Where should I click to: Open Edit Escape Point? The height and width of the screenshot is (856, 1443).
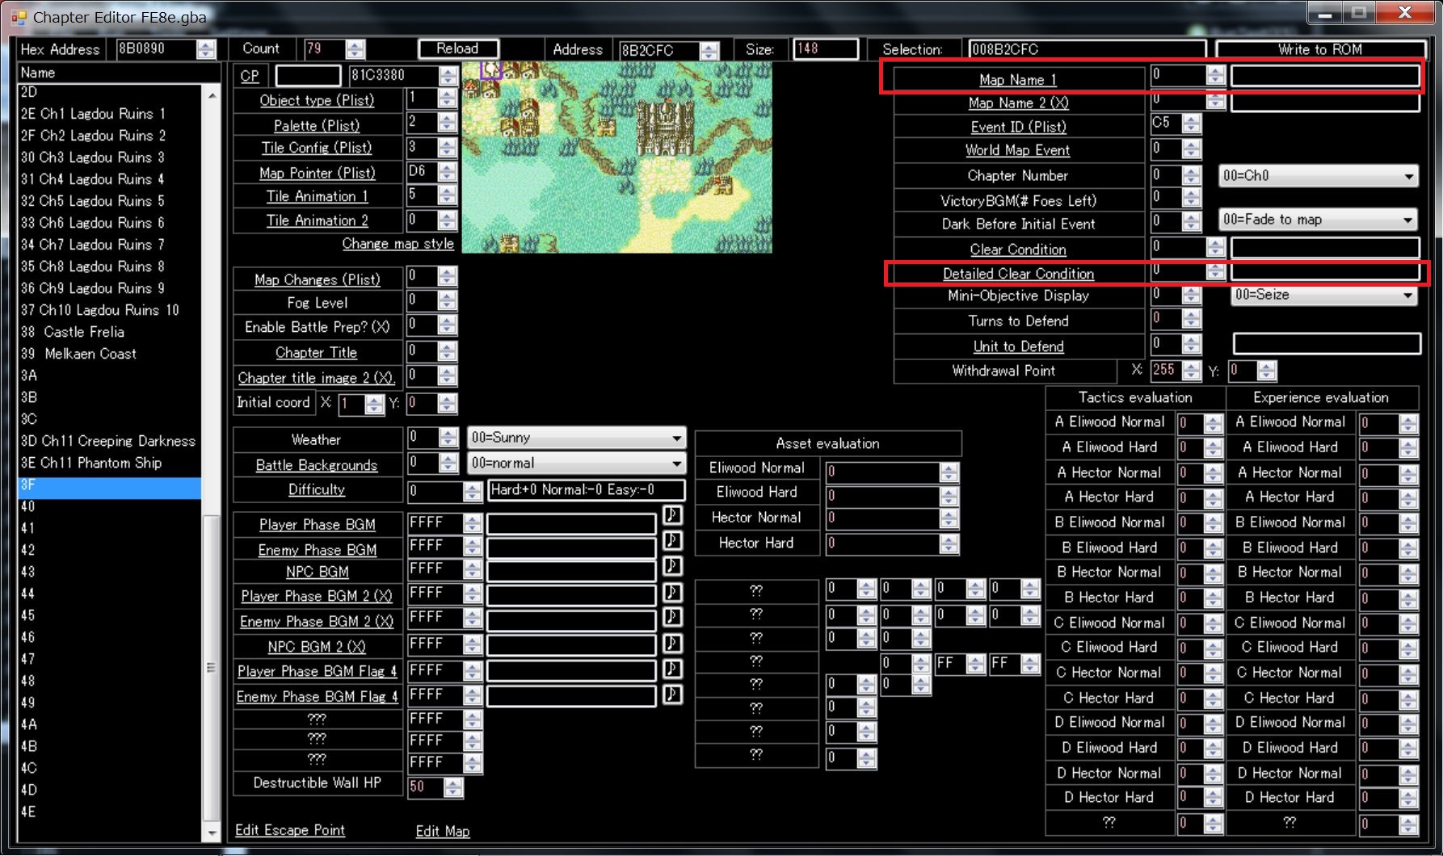(290, 830)
